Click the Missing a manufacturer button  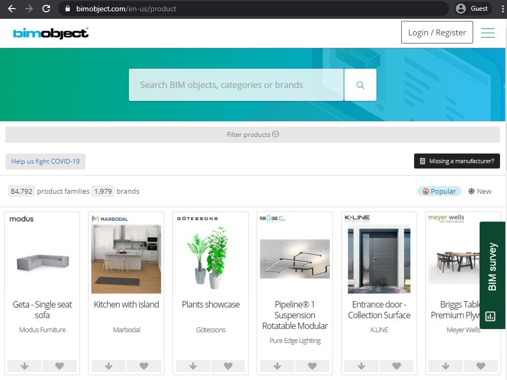click(x=457, y=161)
